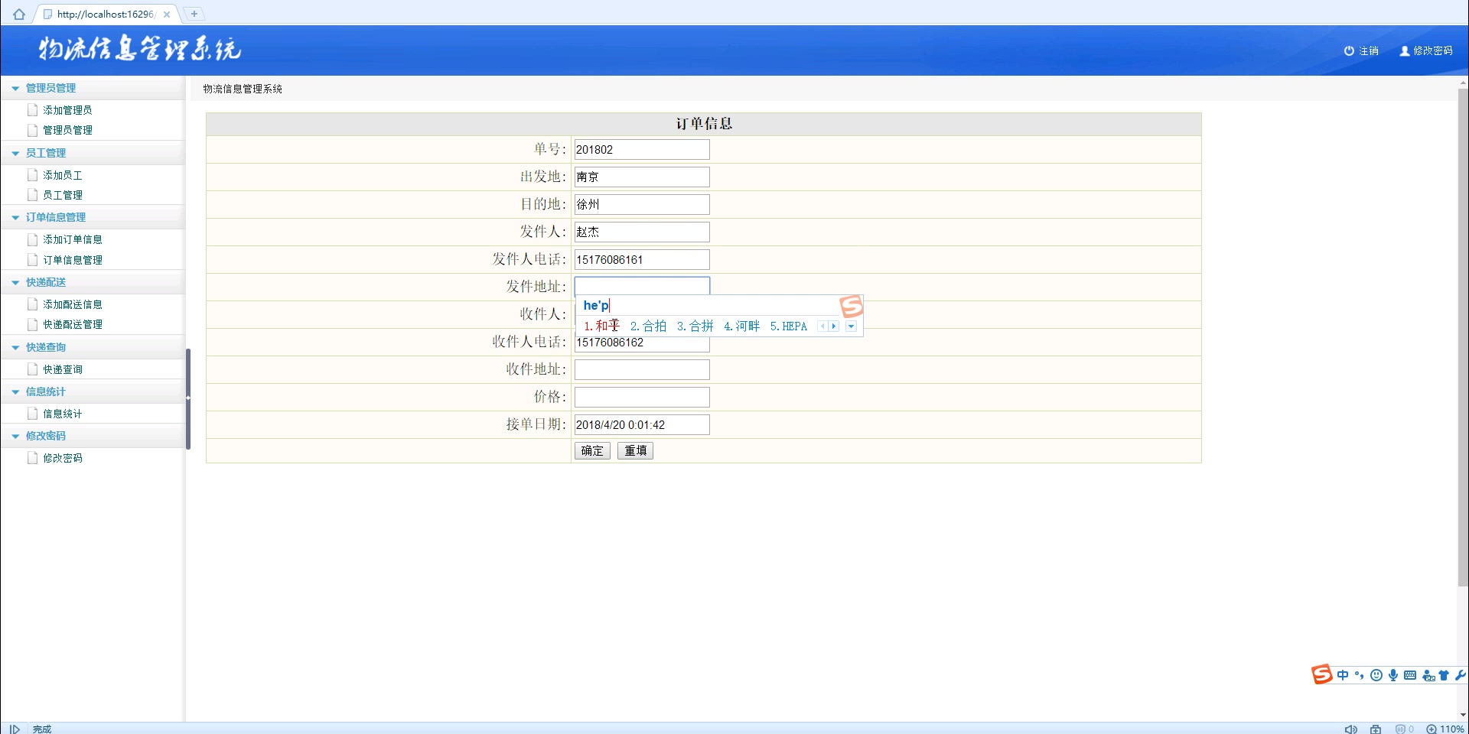Click the status bar toolbox icon
The width and height of the screenshot is (1469, 734).
(x=1376, y=729)
